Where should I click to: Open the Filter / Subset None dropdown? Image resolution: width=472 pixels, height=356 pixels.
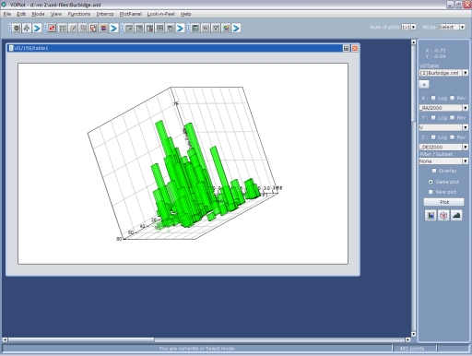pyautogui.click(x=443, y=161)
